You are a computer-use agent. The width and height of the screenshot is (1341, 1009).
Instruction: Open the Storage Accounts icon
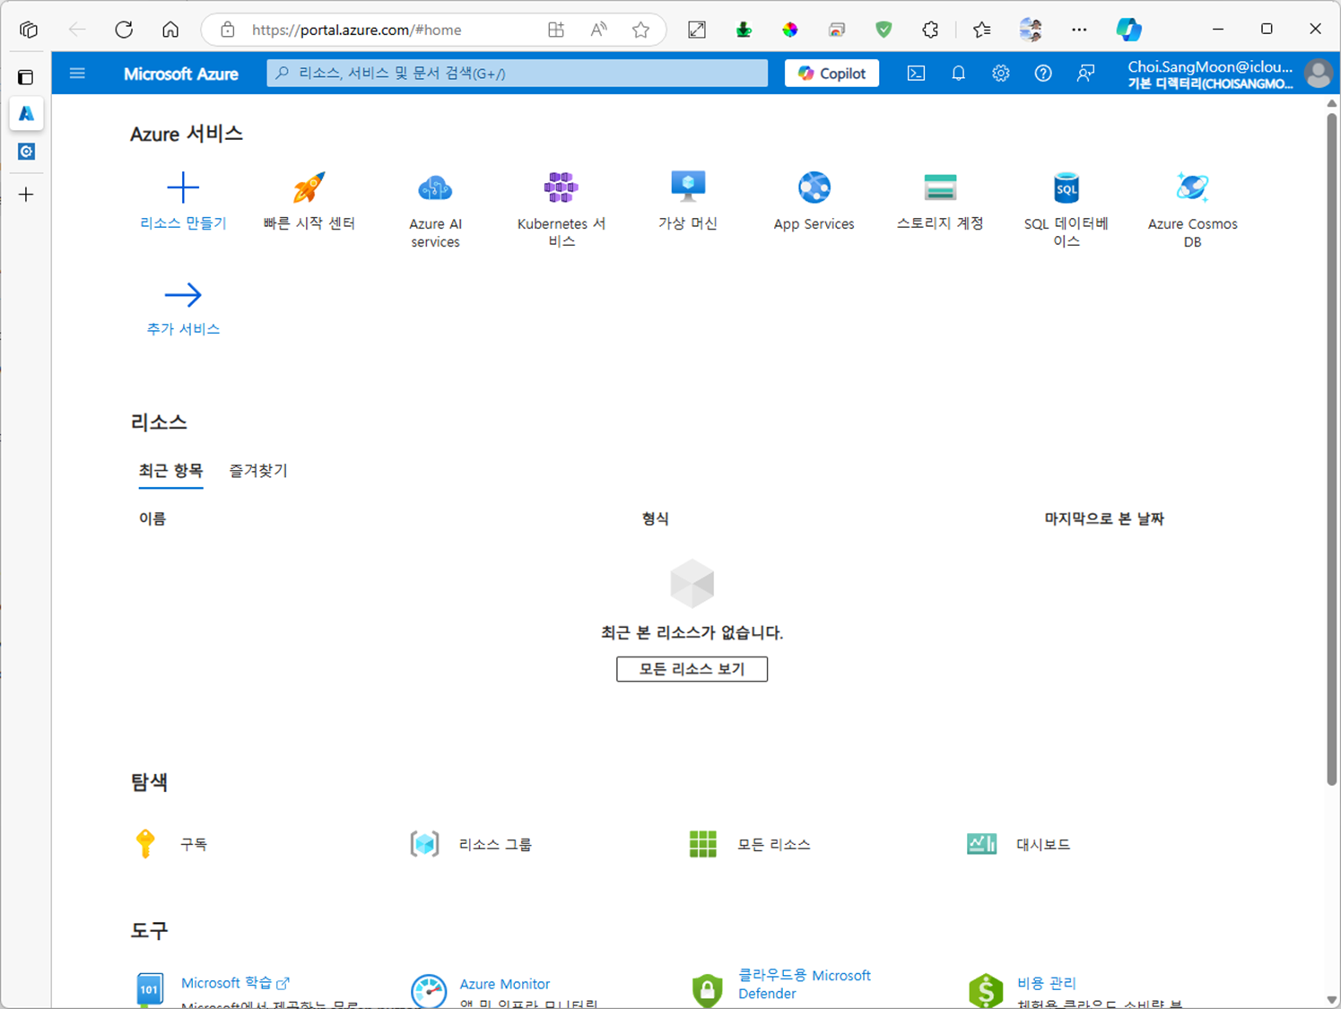(x=940, y=187)
